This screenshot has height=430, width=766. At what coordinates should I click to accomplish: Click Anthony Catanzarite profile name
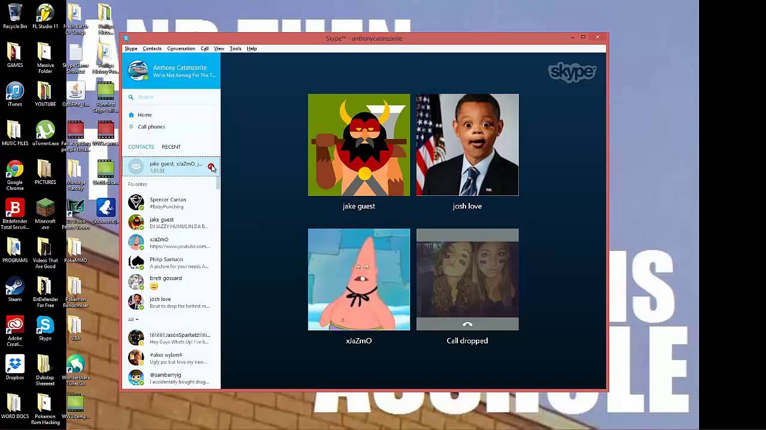pos(180,67)
